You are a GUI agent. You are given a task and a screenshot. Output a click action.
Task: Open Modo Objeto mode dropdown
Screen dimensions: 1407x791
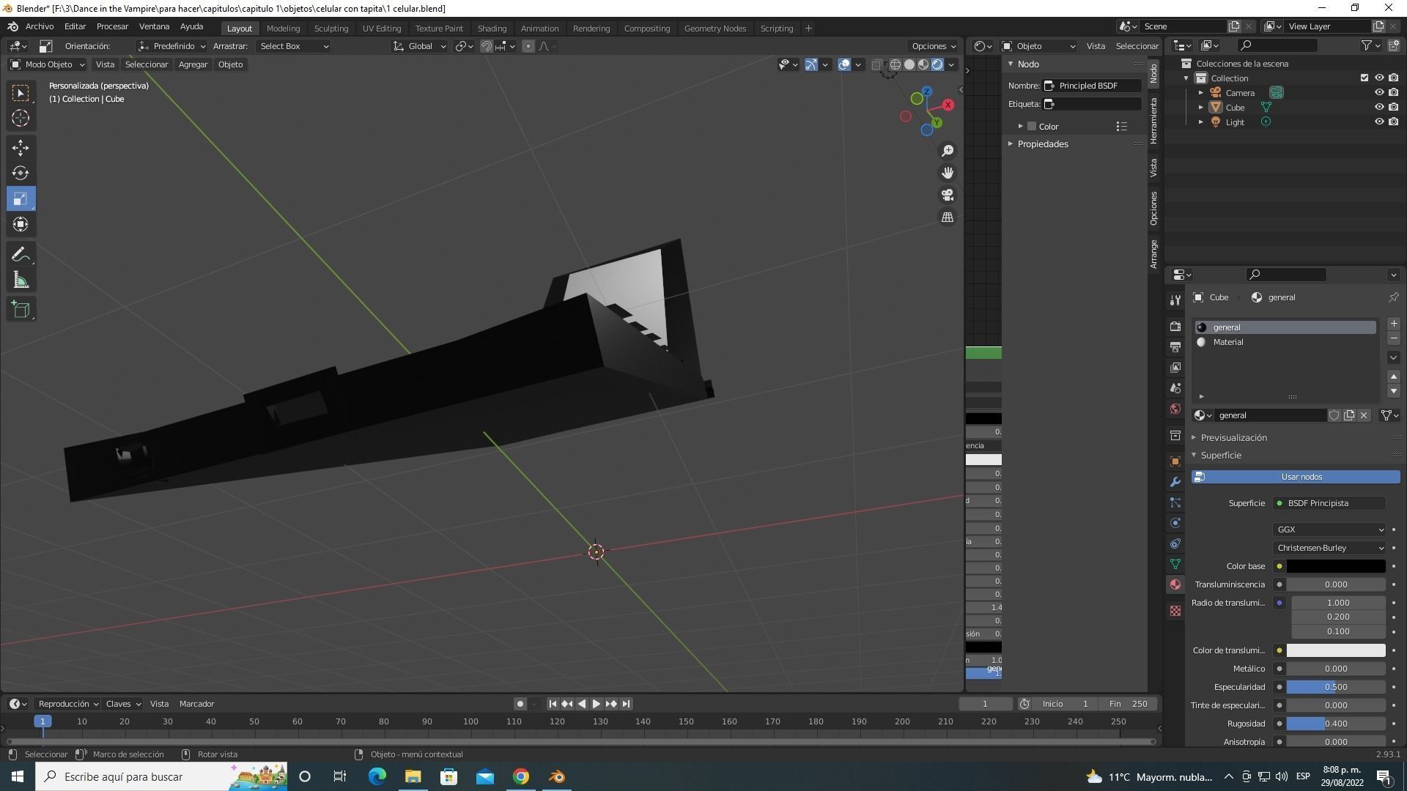click(48, 64)
